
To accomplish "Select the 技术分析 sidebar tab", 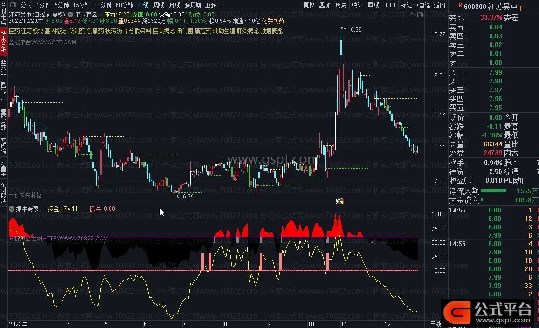I will click(x=3, y=42).
